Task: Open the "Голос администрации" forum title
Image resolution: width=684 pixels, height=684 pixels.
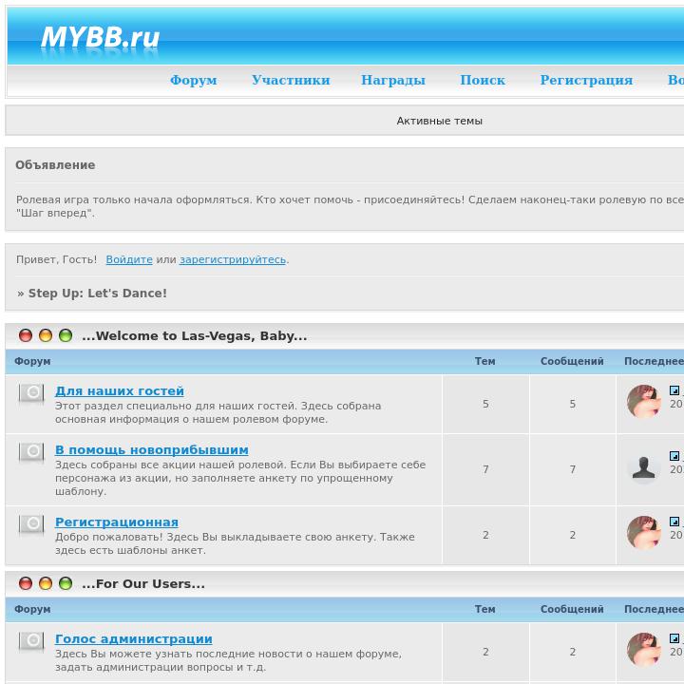Action: point(133,639)
